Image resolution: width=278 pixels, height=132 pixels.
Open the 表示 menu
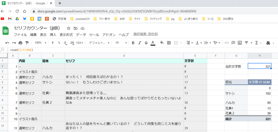[x=43, y=35]
